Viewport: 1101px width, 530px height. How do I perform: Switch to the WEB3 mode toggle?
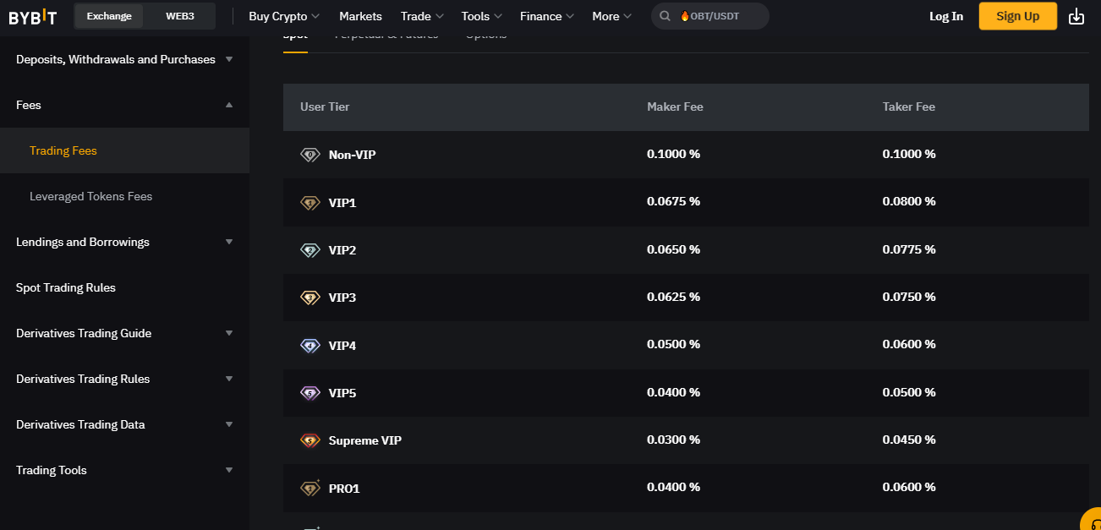[180, 16]
